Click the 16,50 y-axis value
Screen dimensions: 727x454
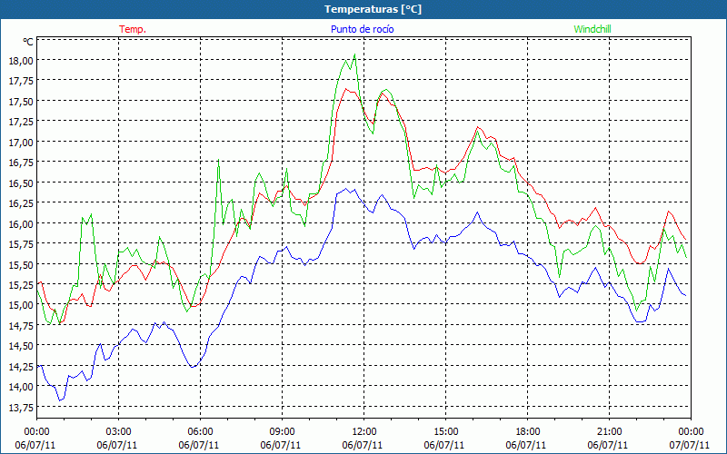coord(21,183)
